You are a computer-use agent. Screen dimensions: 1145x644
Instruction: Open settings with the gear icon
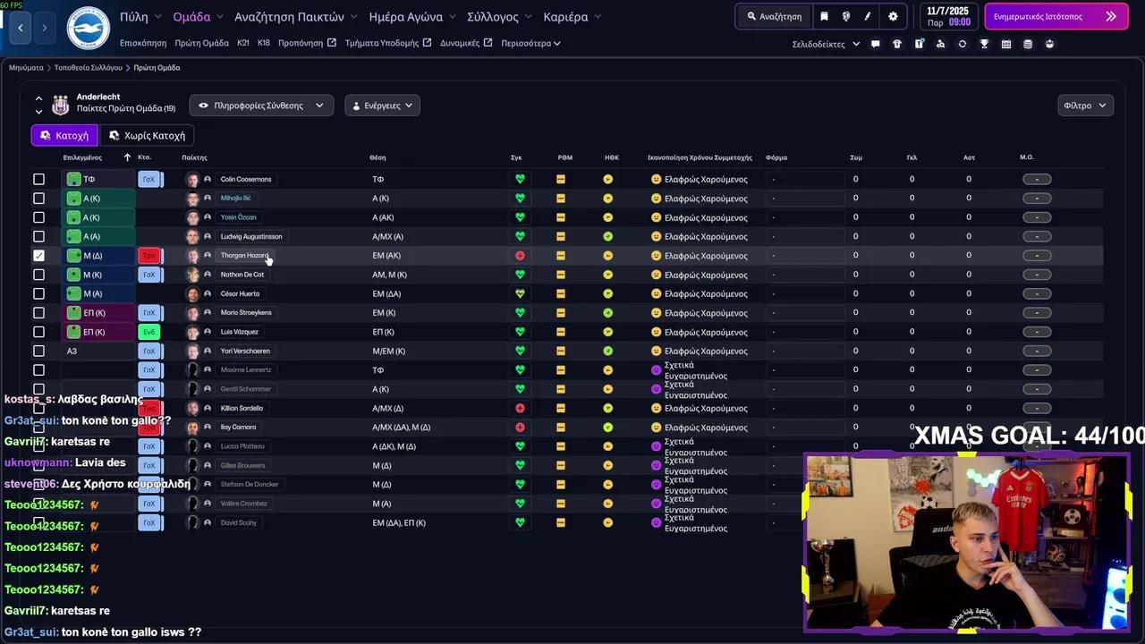tap(893, 16)
